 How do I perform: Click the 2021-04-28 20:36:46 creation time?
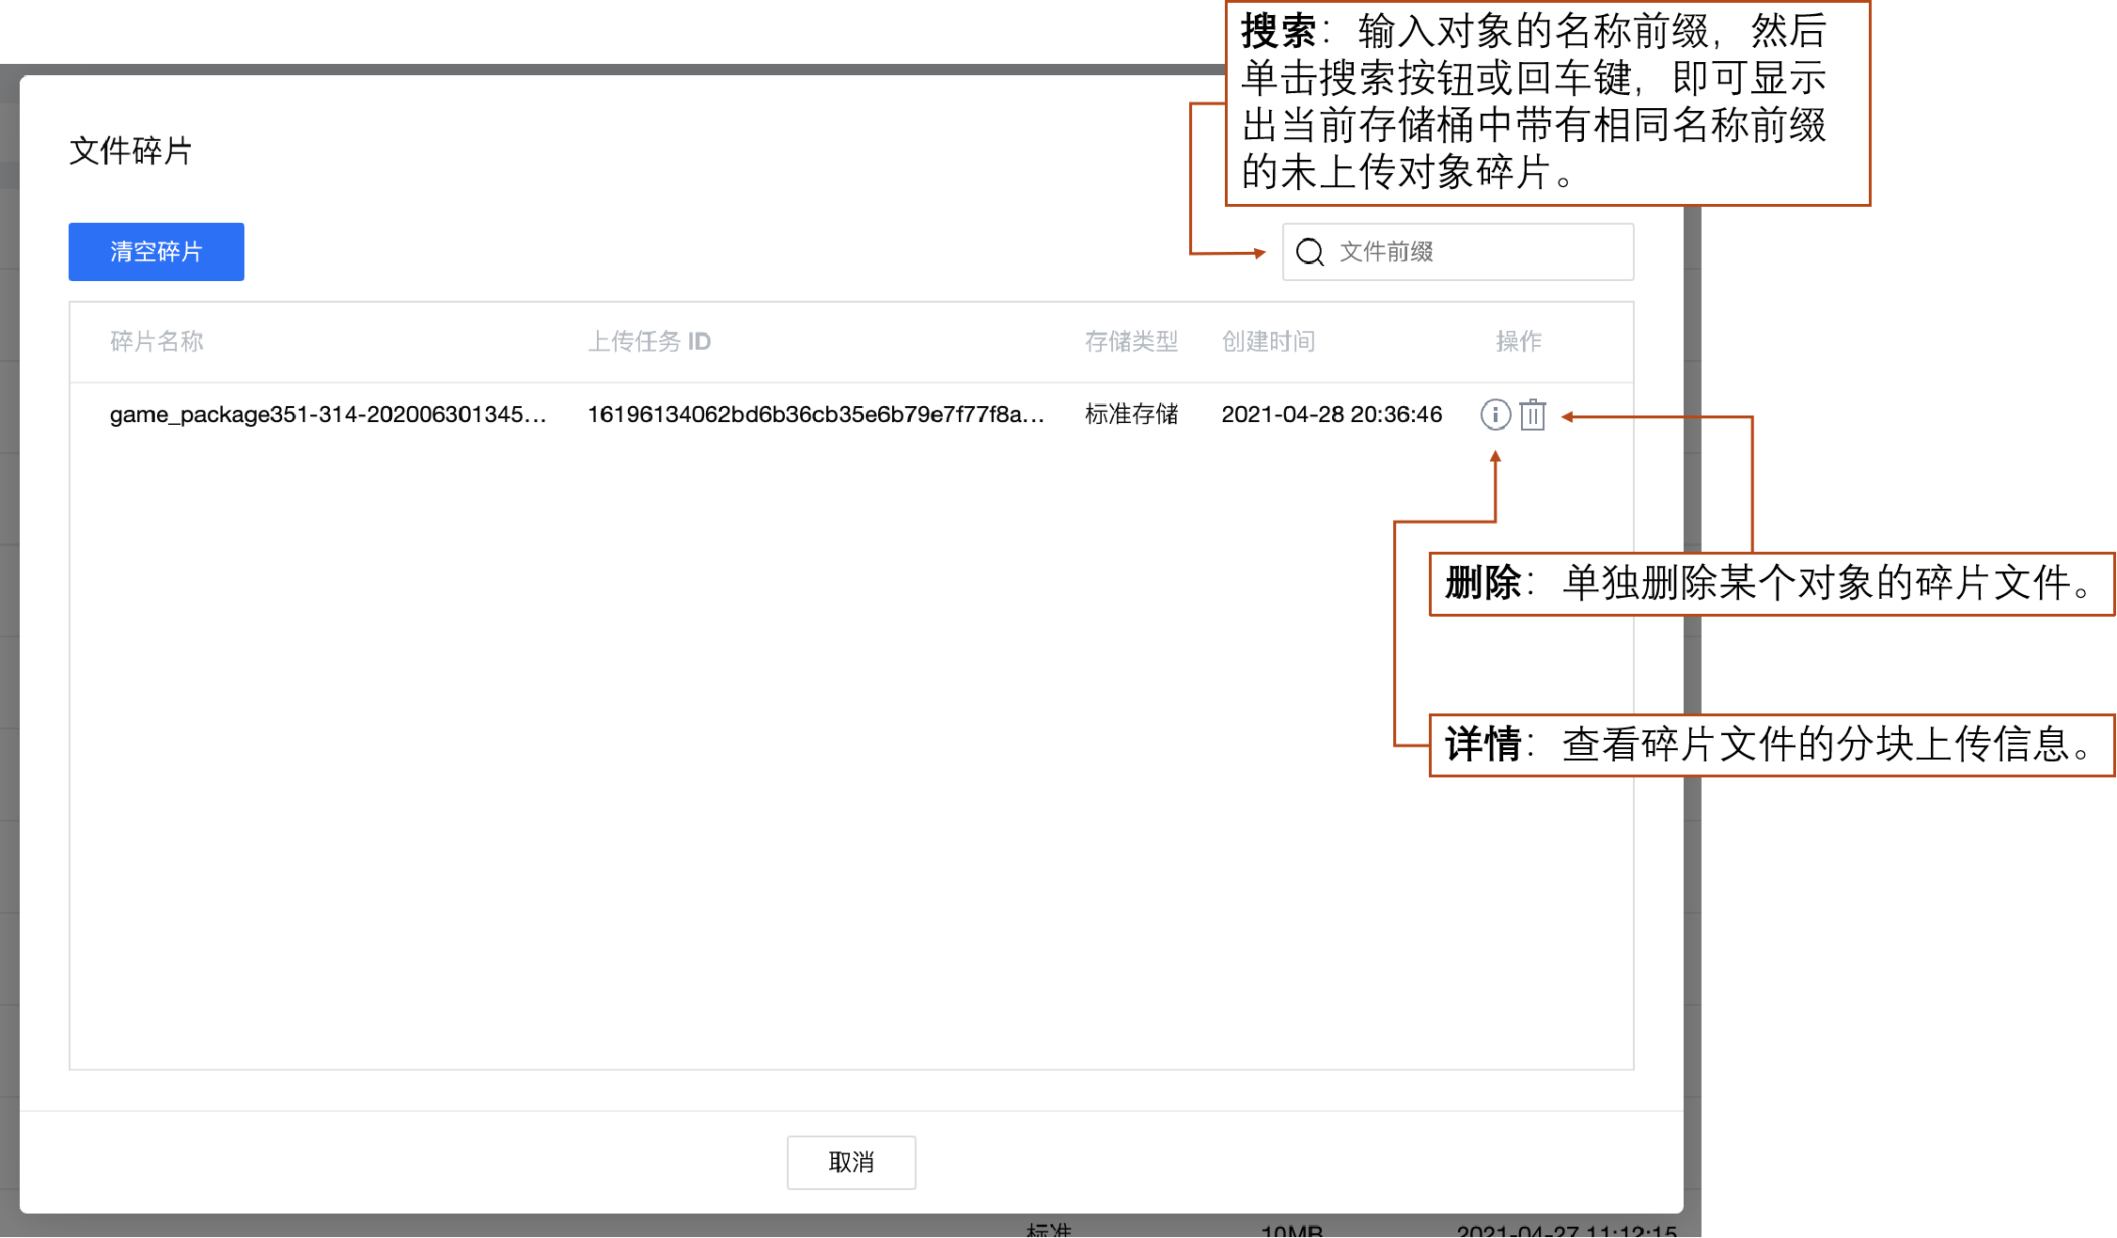tap(1331, 415)
